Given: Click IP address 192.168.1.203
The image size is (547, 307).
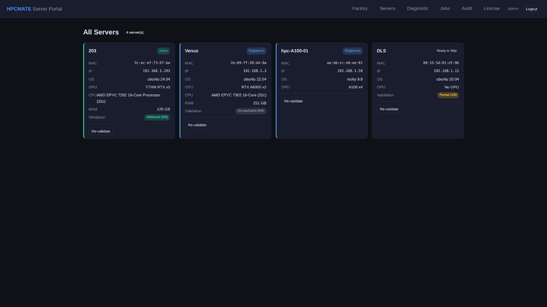Looking at the screenshot, I should tap(157, 71).
